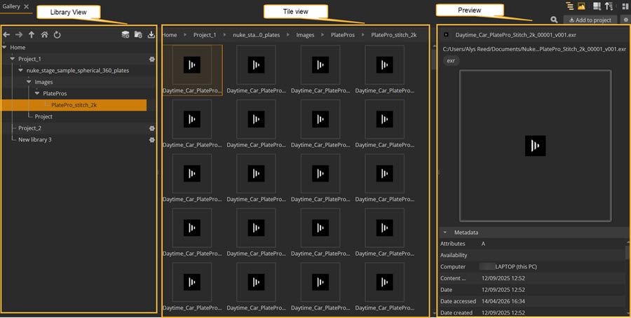Select New library 3 in library tree
Screen dimensions: 631x318
pyautogui.click(x=35, y=140)
